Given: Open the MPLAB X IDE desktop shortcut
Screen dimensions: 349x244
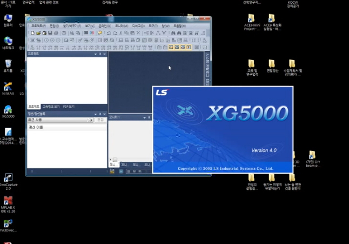Looking at the screenshot, I should (8, 201).
